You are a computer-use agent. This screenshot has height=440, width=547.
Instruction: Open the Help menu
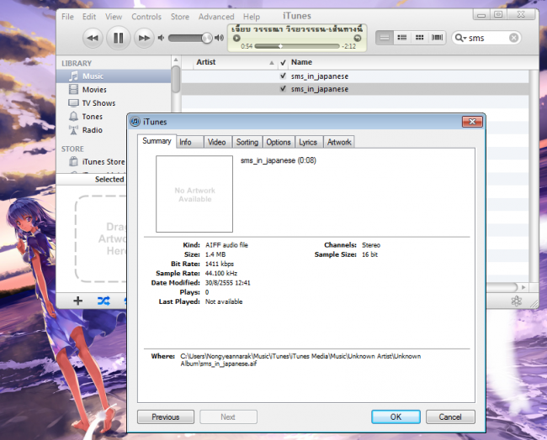click(x=252, y=17)
